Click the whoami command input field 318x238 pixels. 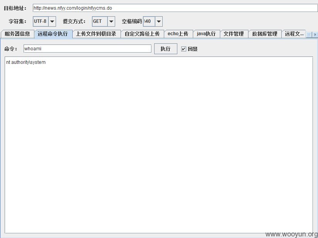click(x=87, y=49)
